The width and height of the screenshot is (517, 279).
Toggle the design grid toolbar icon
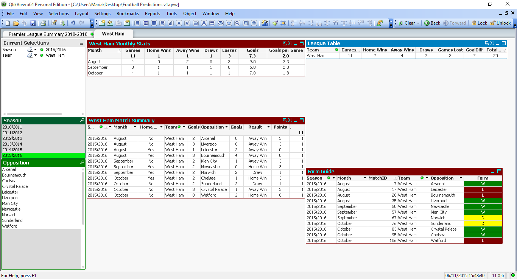(x=283, y=23)
